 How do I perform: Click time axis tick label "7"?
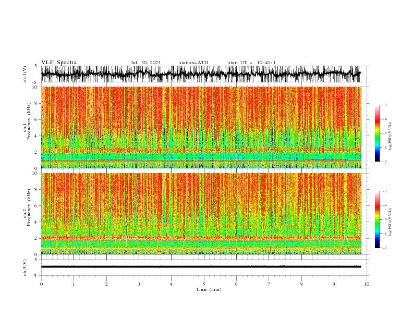[269, 284]
